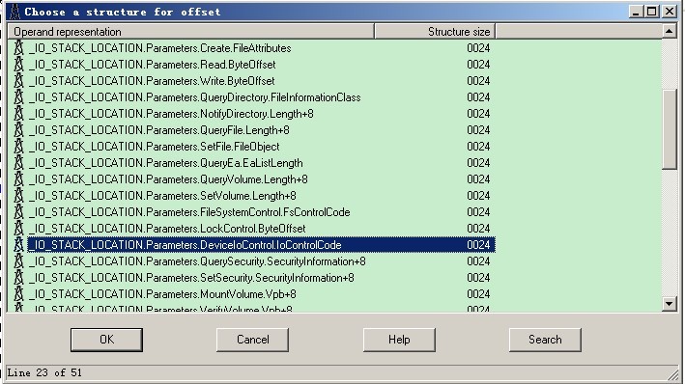Screen dimensions: 685x384
Task: Click the icon beside FileSystemControl.FsControlCode row
Action: click(18, 212)
